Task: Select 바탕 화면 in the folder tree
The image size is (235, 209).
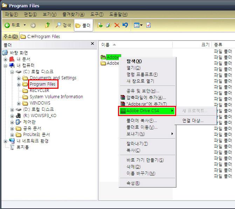Action: pos(19,53)
